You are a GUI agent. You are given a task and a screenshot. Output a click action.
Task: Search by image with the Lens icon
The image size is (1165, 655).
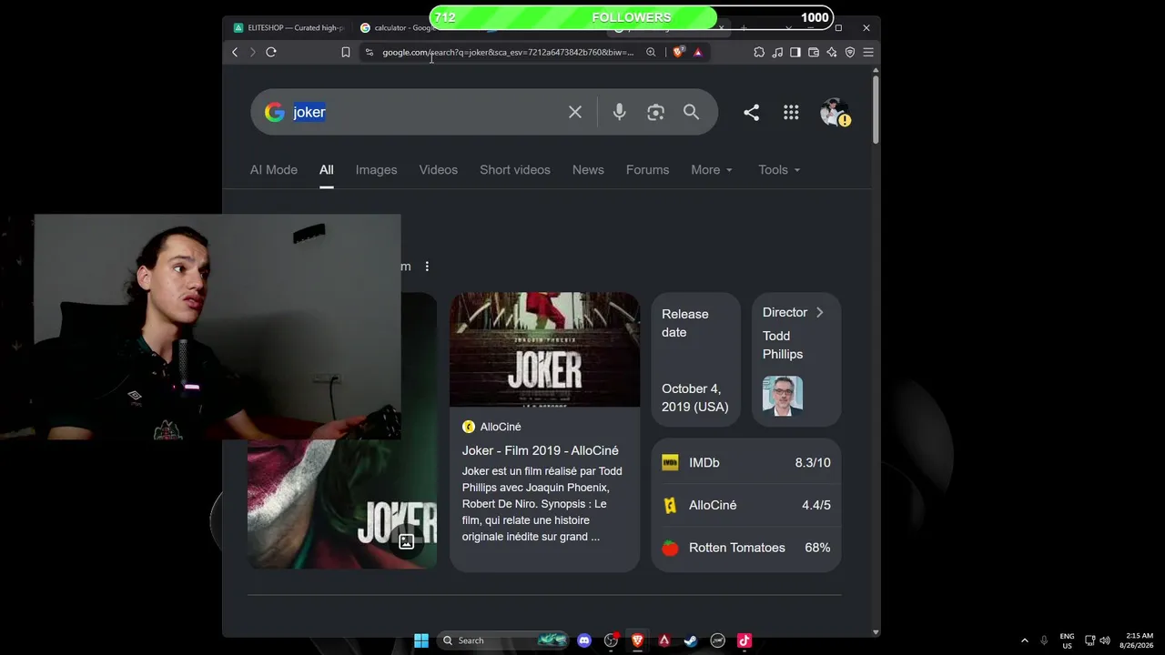point(655,112)
